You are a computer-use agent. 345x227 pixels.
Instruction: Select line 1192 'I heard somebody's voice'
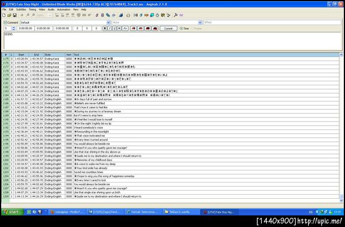(x=171, y=127)
